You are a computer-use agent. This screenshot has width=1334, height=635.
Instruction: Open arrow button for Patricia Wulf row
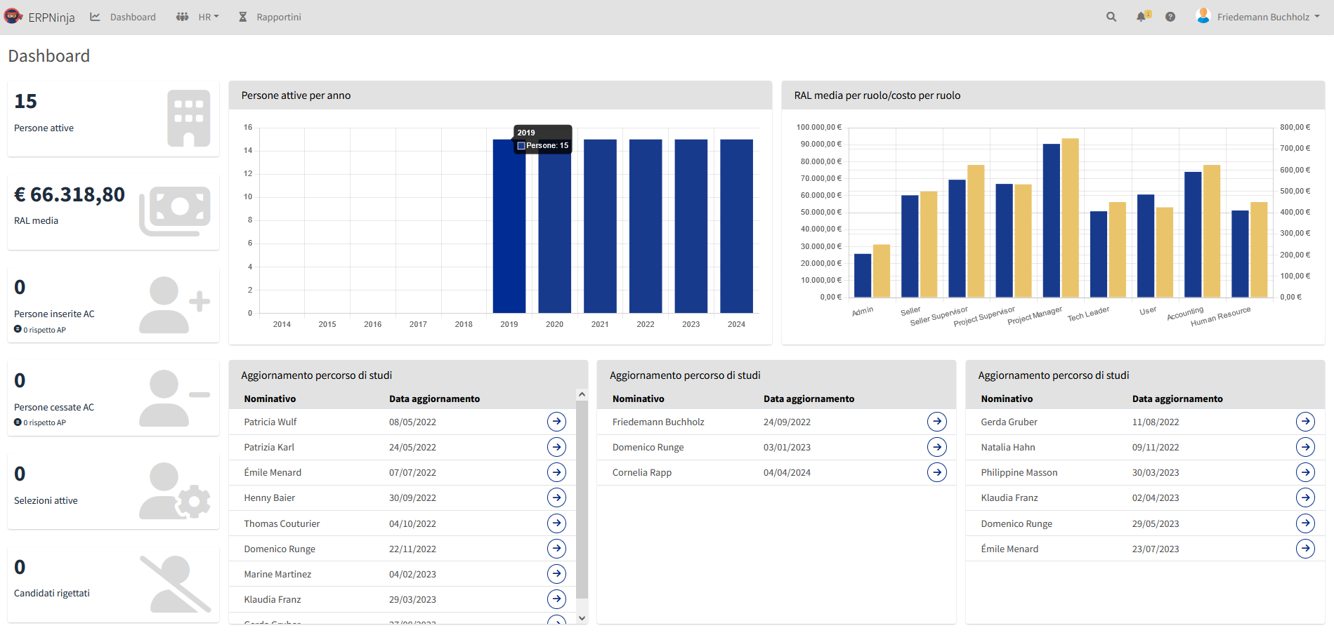click(556, 422)
